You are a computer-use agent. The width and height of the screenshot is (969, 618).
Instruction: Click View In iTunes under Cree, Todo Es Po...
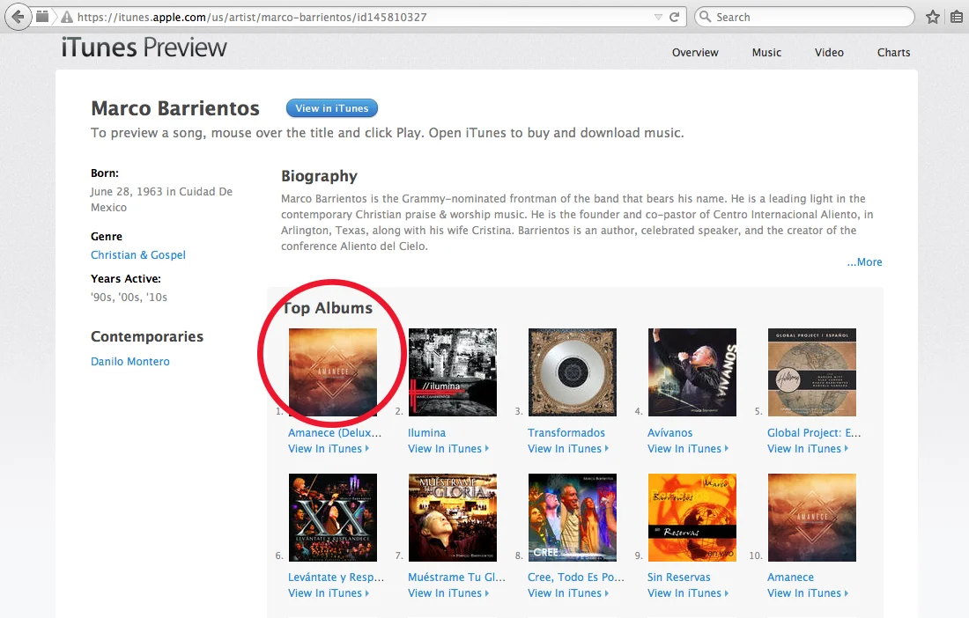tap(568, 593)
